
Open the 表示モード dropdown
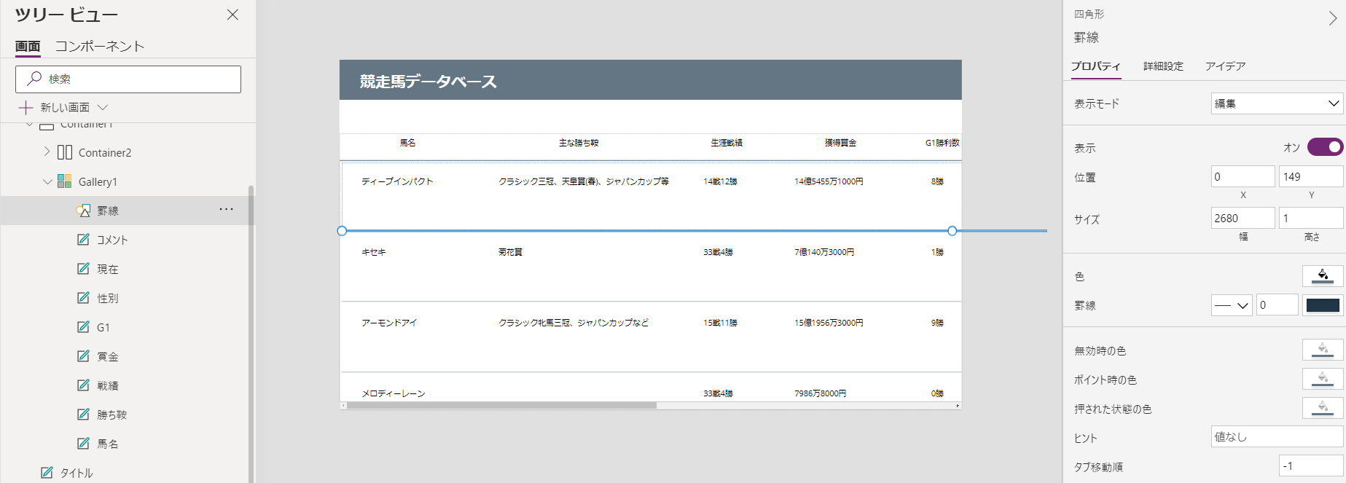click(x=1277, y=103)
